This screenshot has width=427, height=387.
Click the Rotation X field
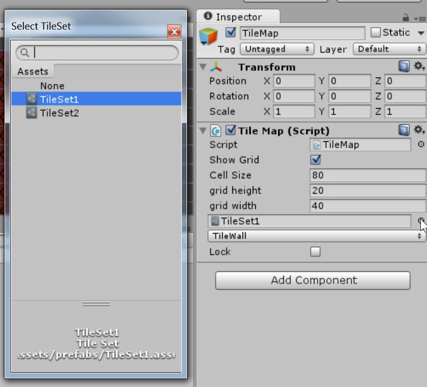[x=294, y=96]
